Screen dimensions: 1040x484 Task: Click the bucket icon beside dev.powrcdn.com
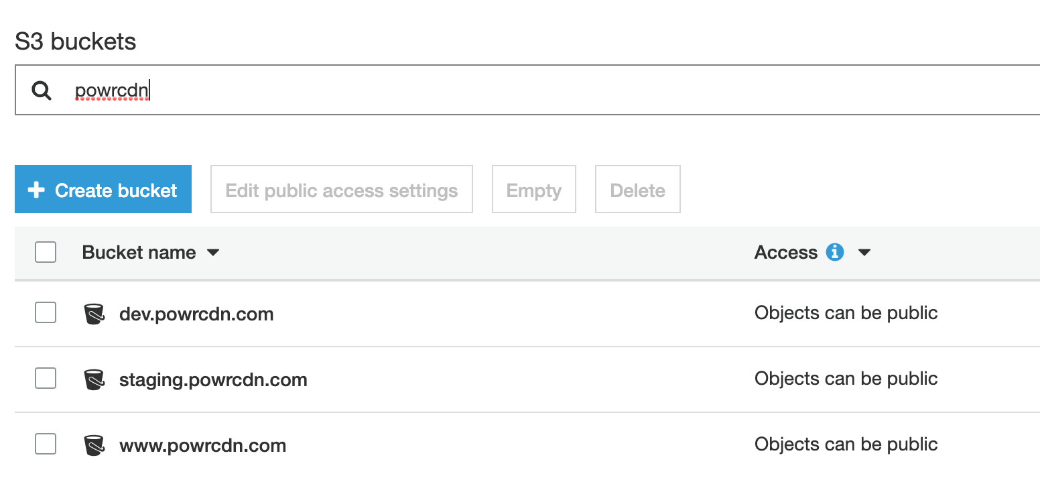(94, 314)
